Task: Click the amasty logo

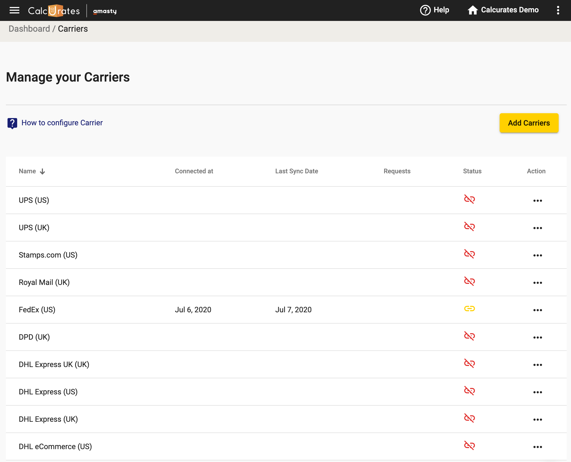Action: (x=105, y=11)
